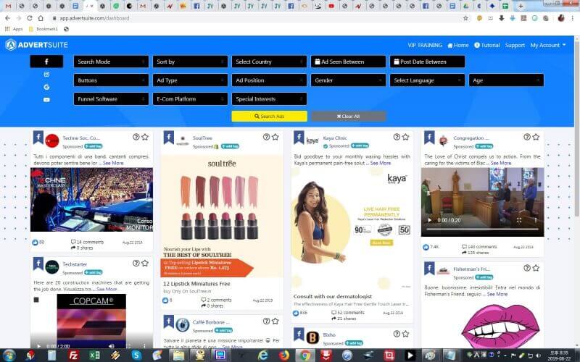Open Skype from the Windows taskbar
This screenshot has width=580, height=362.
136,355
